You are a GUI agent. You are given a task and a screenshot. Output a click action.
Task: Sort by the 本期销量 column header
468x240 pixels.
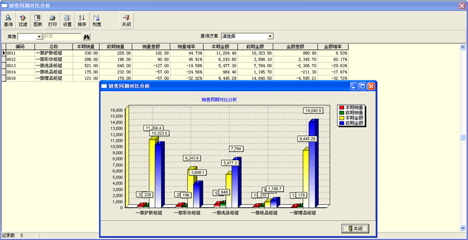tap(86, 47)
